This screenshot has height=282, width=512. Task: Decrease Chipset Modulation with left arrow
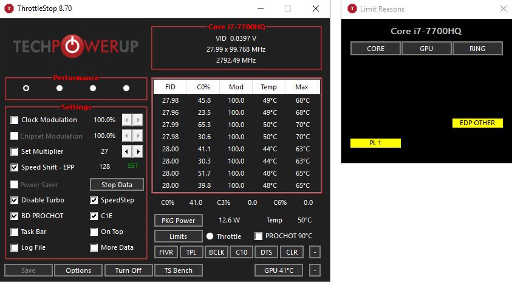(x=127, y=136)
